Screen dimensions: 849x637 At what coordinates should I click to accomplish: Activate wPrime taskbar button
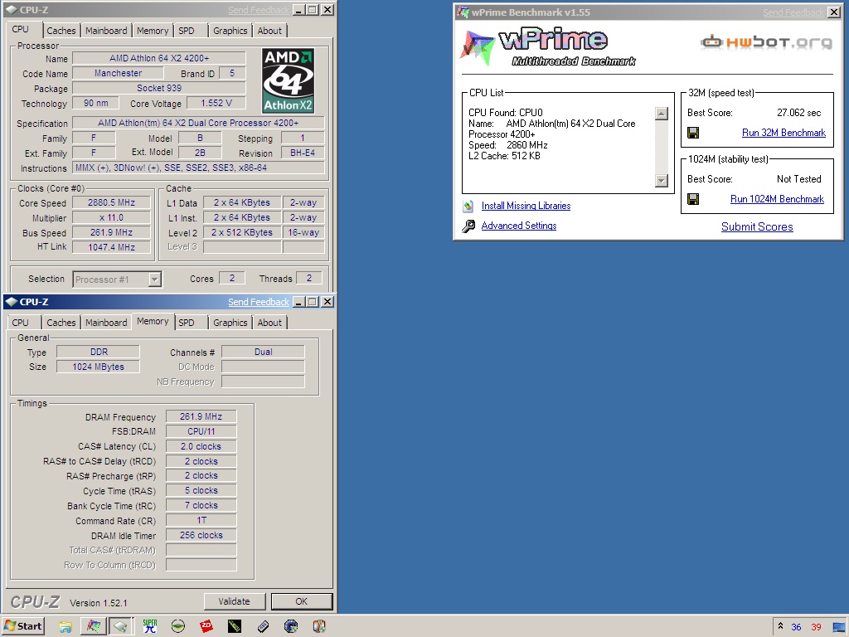click(x=94, y=627)
